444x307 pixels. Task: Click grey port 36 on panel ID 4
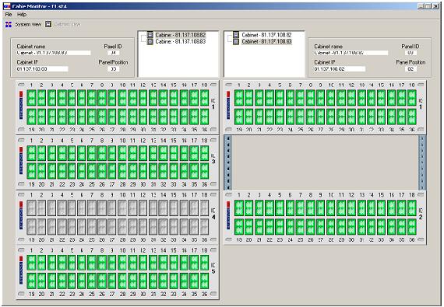coord(204,227)
